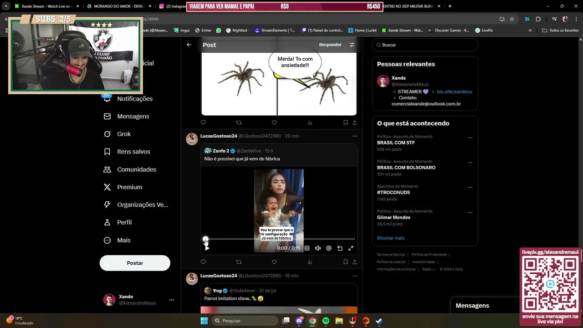The width and height of the screenshot is (583, 328).
Task: Focus the Buscar search field
Action: coord(425,45)
